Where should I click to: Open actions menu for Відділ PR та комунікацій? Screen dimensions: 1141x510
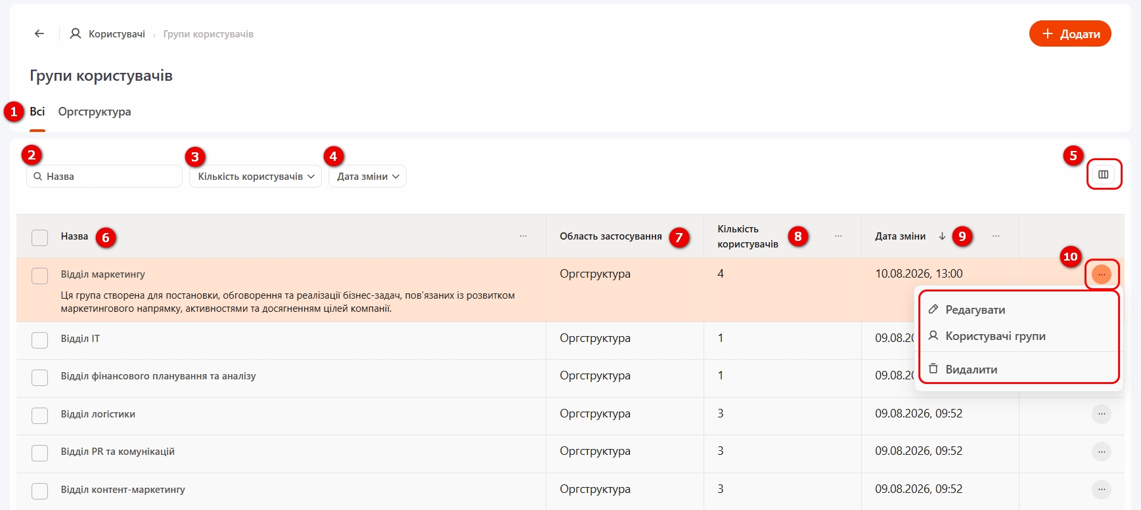[x=1102, y=452]
